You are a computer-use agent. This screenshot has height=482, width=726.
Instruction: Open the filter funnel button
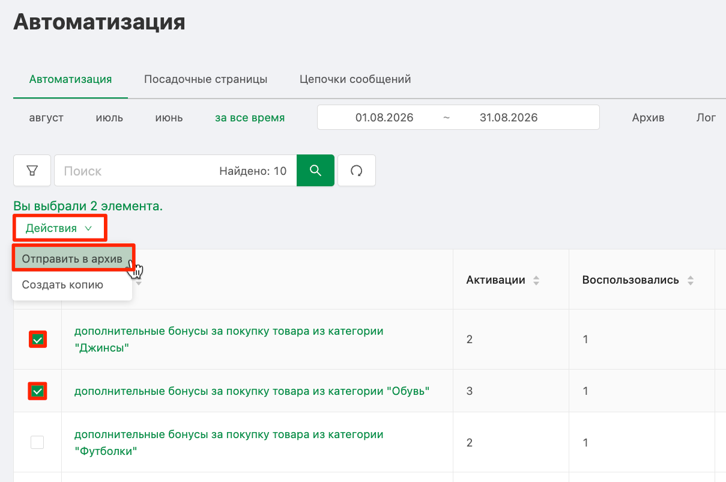[32, 171]
